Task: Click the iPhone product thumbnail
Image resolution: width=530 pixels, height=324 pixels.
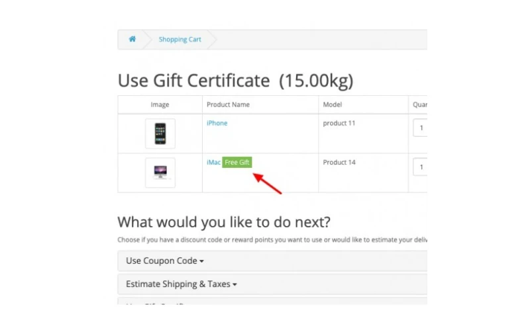Action: (x=160, y=134)
